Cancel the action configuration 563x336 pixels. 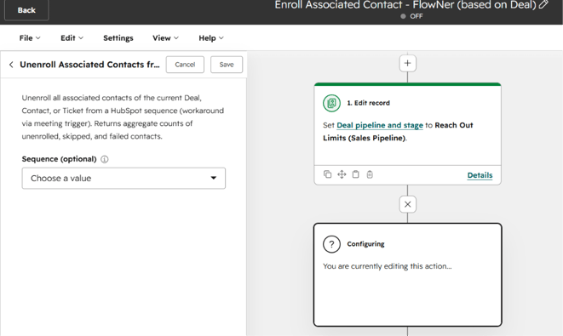point(185,65)
